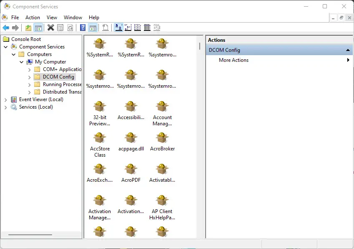Select the 32-bit Preview component icon

point(100,107)
